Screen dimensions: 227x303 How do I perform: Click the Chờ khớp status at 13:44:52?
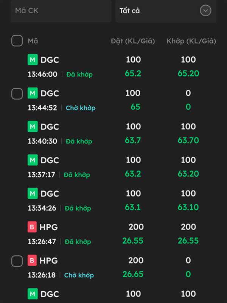81,108
